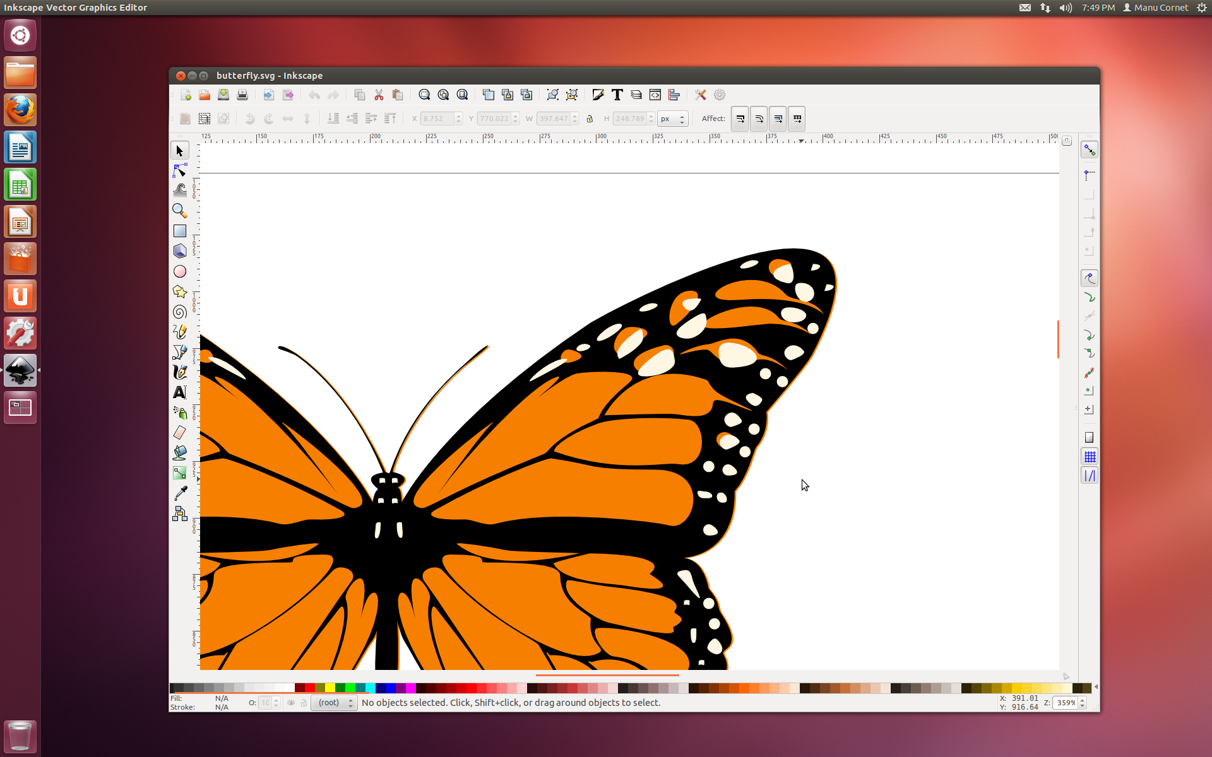Select the Rectangle drawing tool

(180, 231)
